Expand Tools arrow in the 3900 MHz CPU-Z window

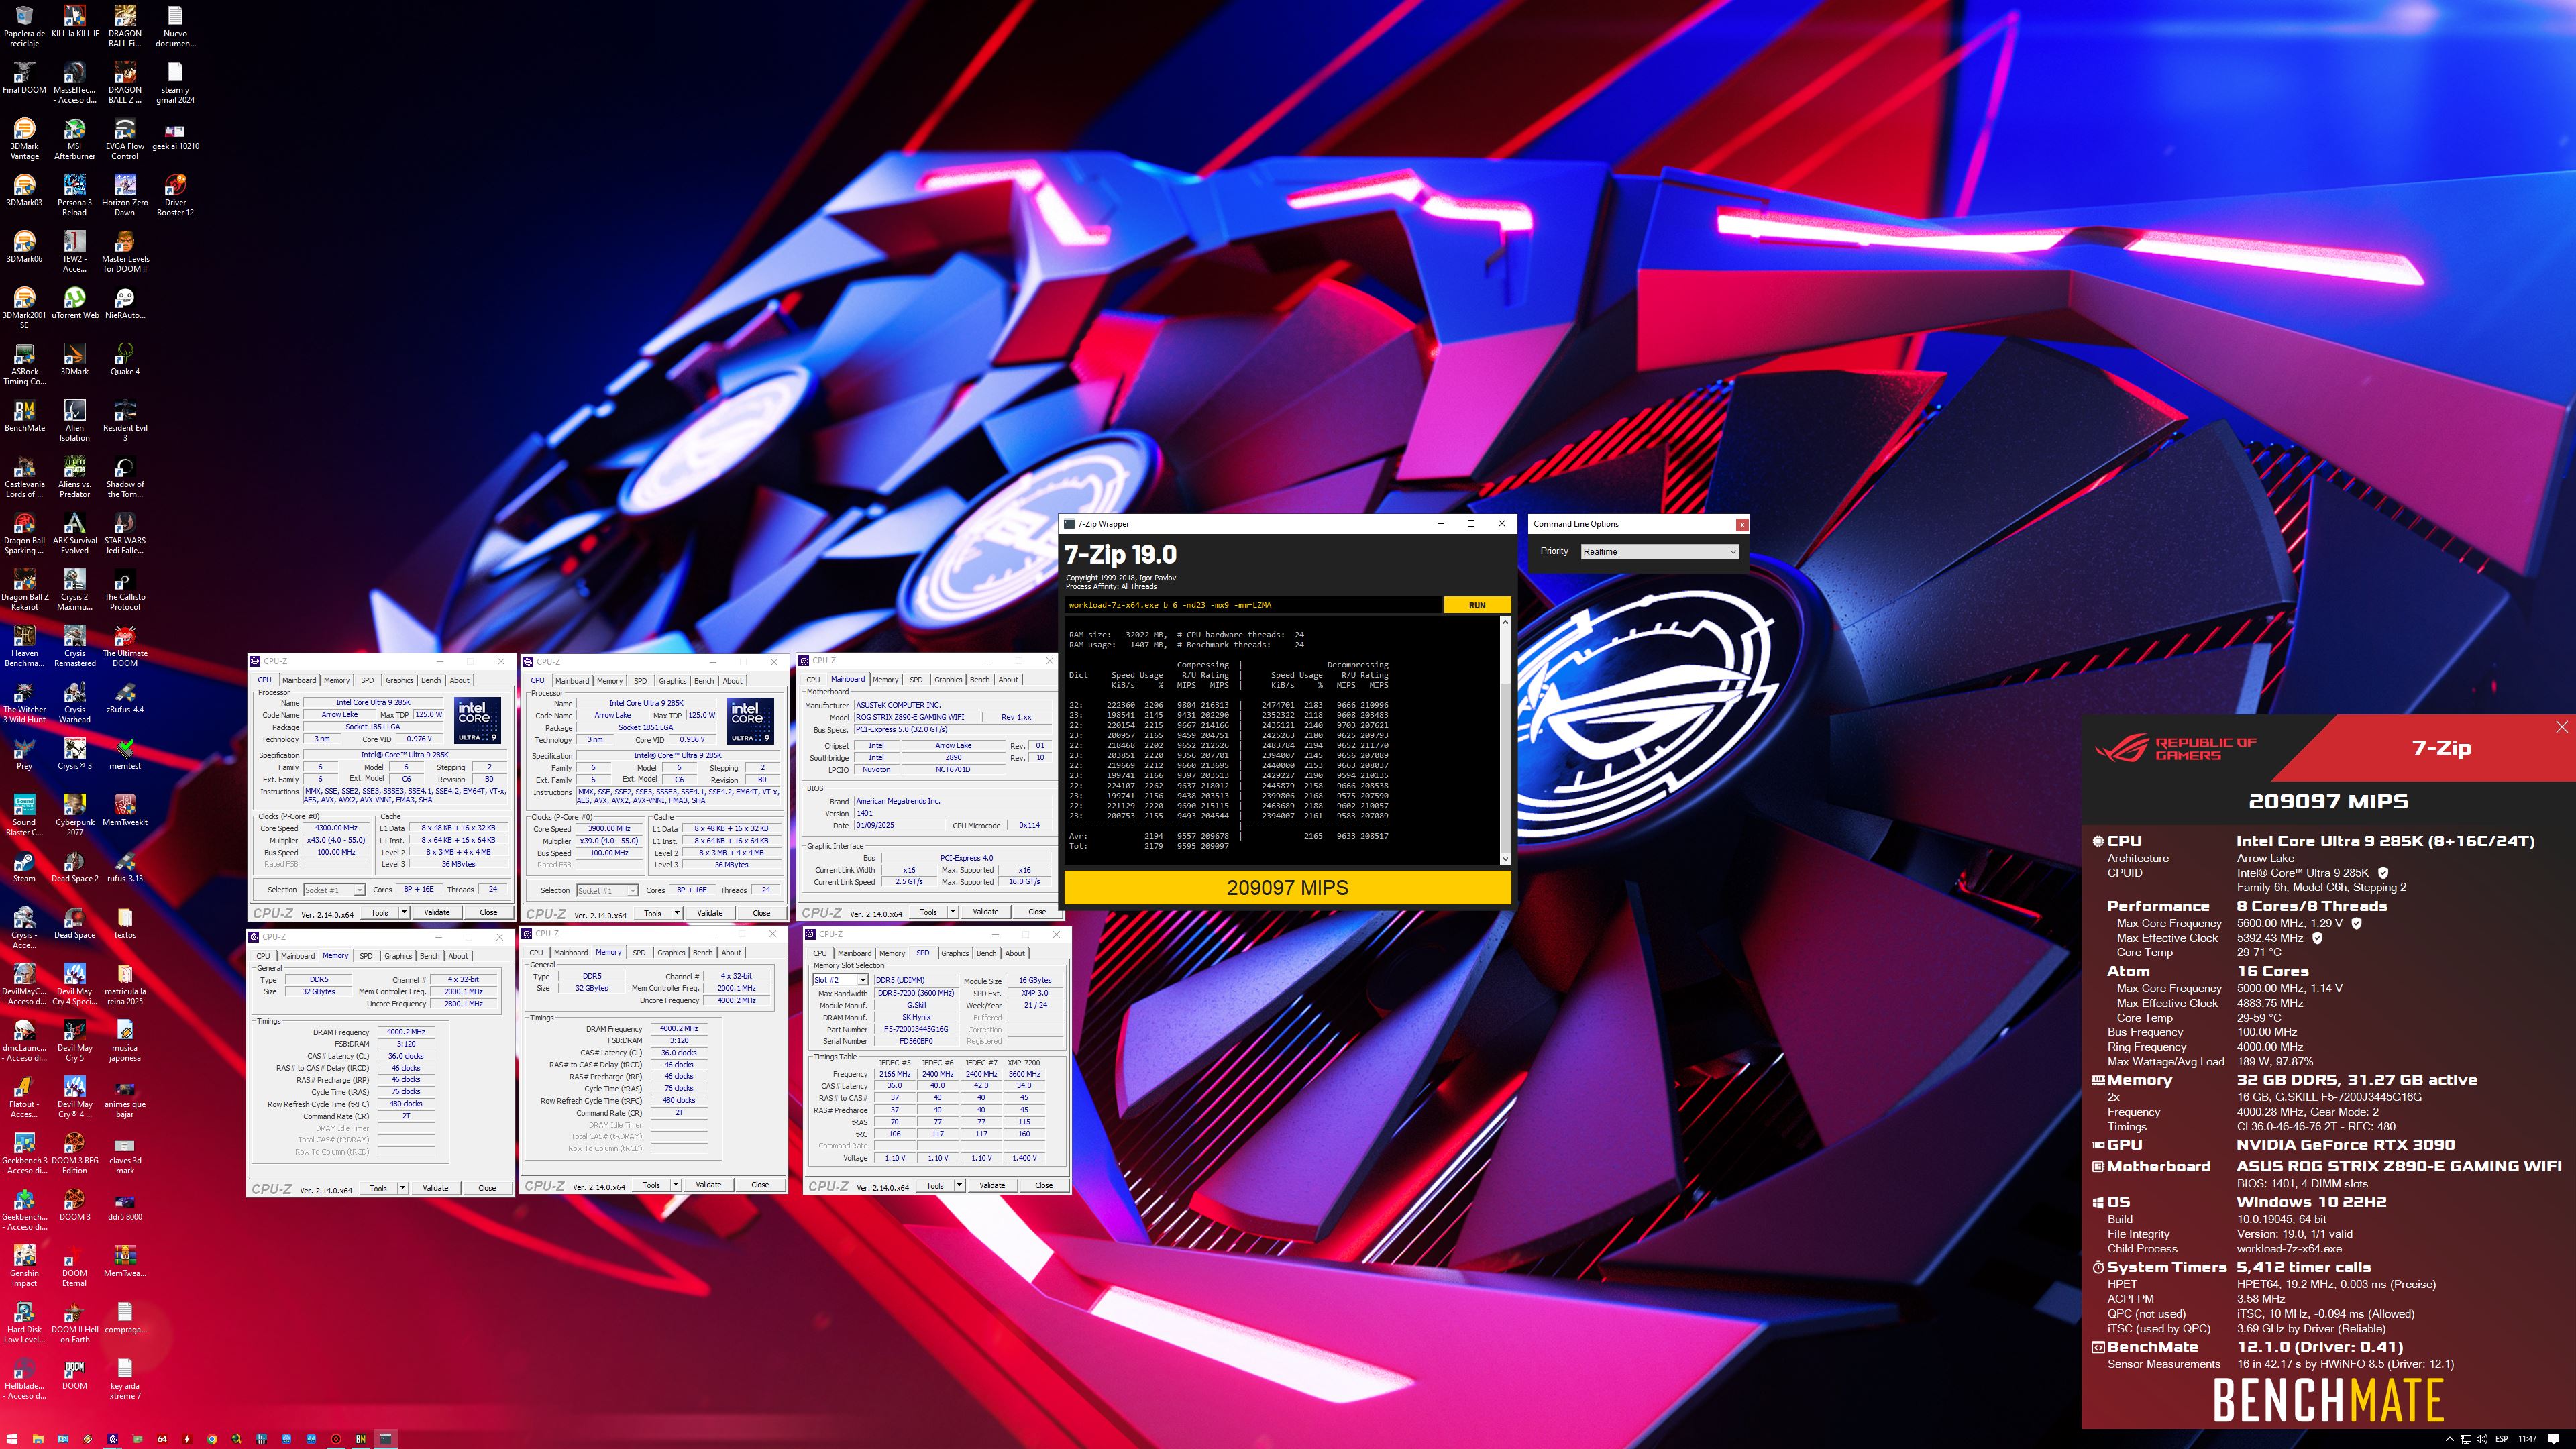click(677, 913)
